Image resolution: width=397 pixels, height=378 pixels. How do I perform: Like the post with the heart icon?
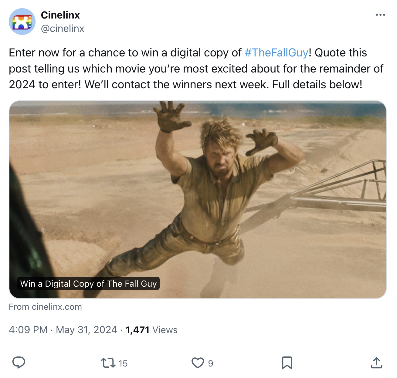point(198,363)
